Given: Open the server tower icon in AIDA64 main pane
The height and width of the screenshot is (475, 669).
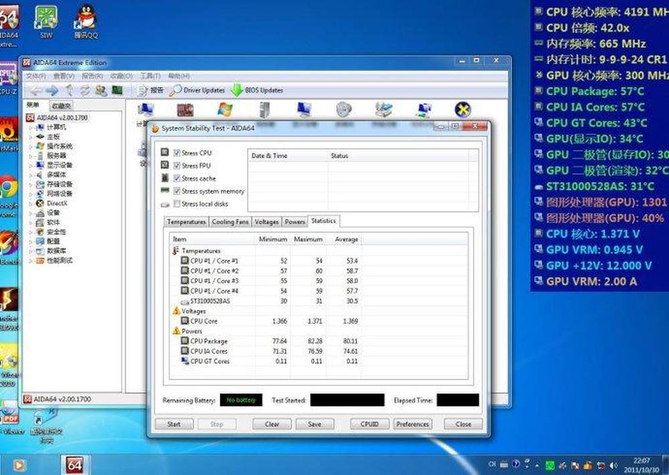Looking at the screenshot, I should click(x=264, y=110).
